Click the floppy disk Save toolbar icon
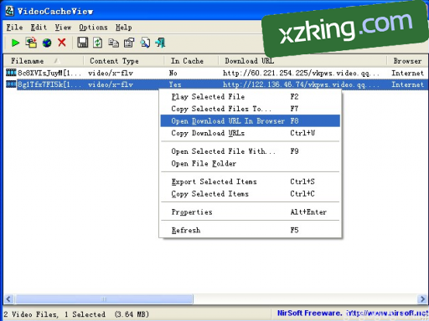This screenshot has width=429, height=321. point(82,43)
